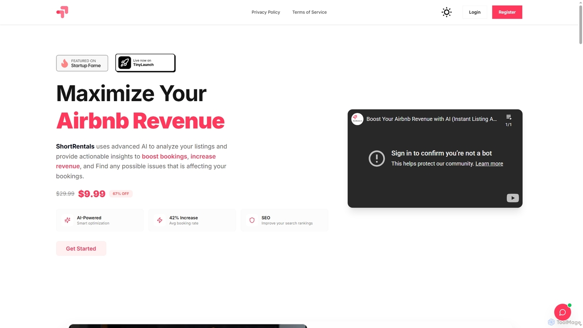This screenshot has width=583, height=328.
Task: Click the "Maximize Your" heading
Action: tap(131, 93)
